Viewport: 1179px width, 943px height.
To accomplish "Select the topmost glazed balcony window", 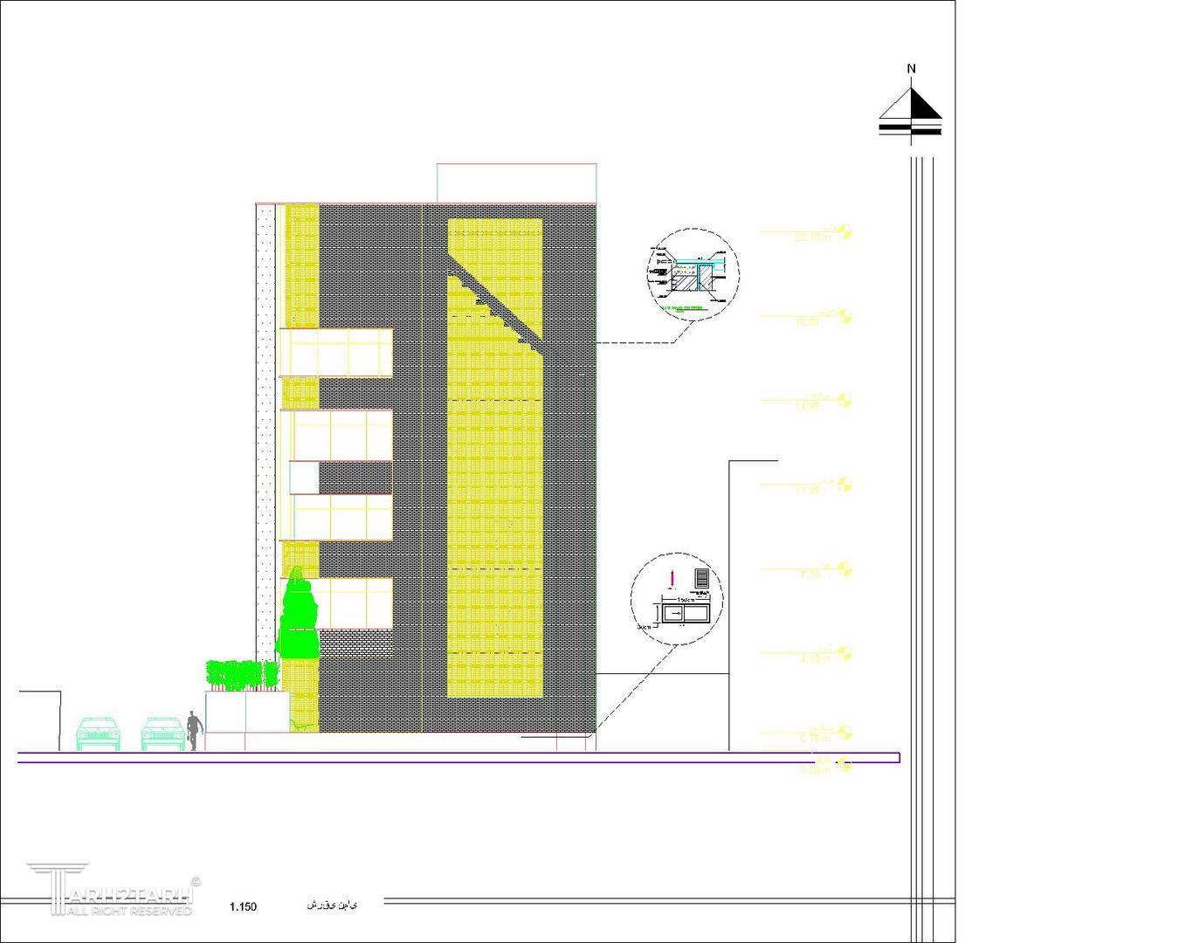I will [x=335, y=352].
